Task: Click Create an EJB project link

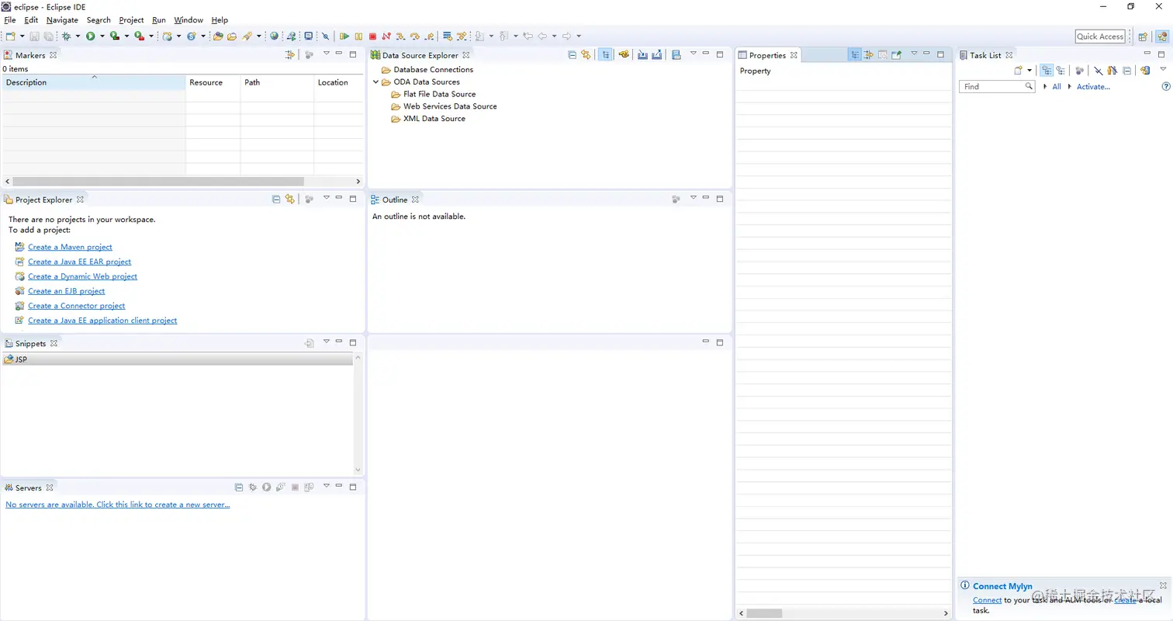Action: [x=66, y=291]
